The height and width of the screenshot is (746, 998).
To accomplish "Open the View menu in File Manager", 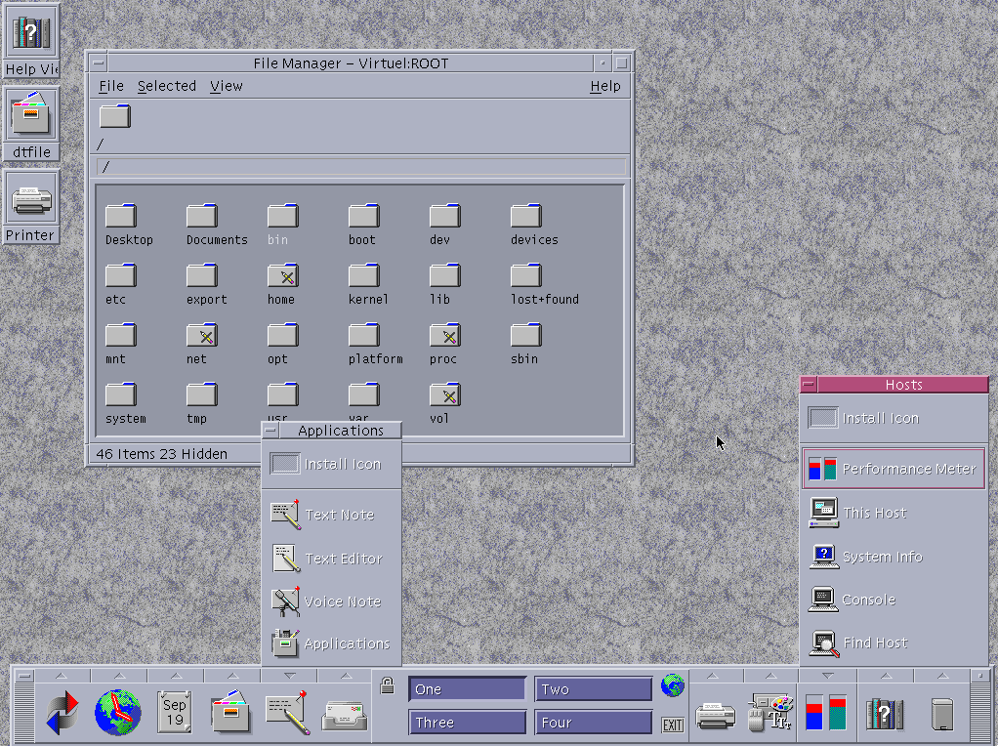I will tap(226, 86).
